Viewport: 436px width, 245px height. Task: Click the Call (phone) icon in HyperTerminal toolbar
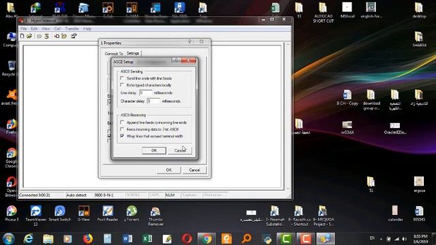[40, 36]
